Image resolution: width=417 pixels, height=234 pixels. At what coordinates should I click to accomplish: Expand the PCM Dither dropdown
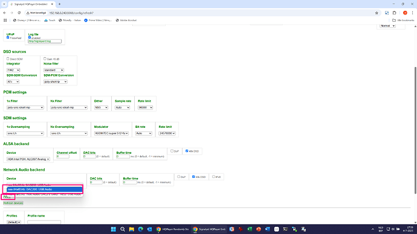tap(101, 107)
